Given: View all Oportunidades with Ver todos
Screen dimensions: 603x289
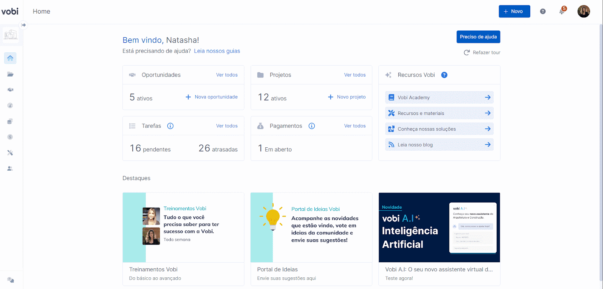Looking at the screenshot, I should pyautogui.click(x=227, y=75).
